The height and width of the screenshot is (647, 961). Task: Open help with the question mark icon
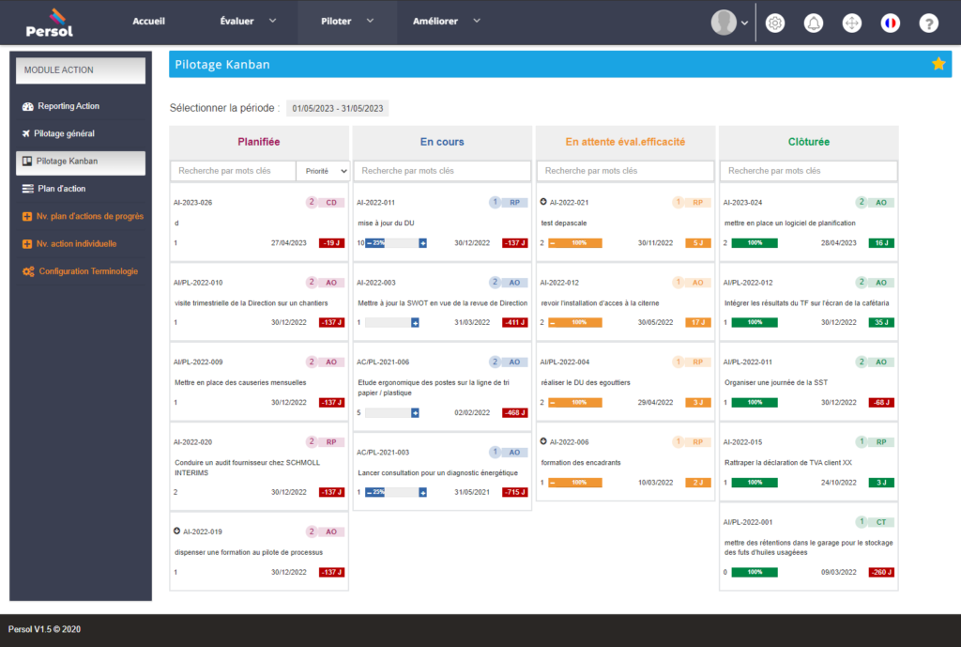coord(928,23)
